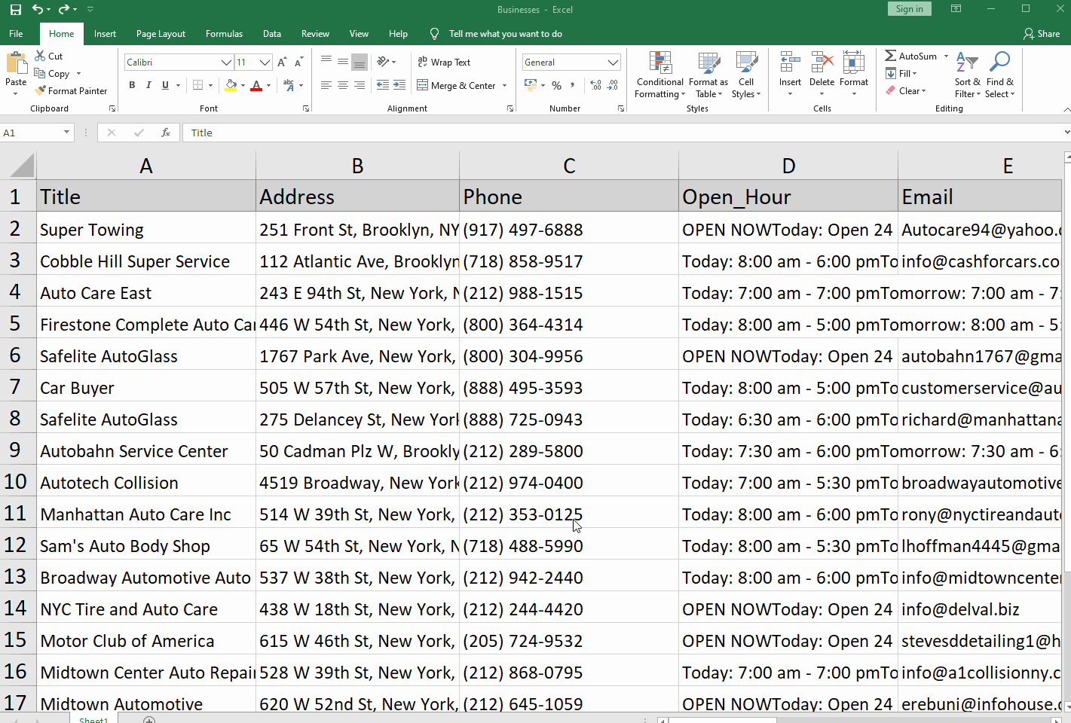1071x723 pixels.
Task: Toggle bold formatting
Action: [132, 85]
